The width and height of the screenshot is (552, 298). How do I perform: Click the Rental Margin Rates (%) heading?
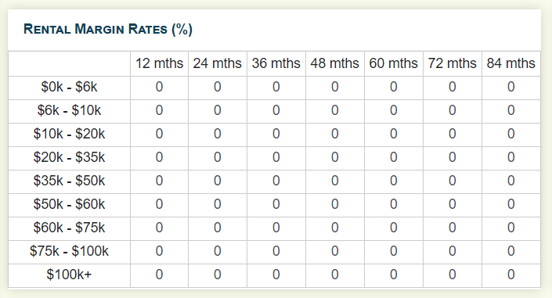(x=108, y=29)
